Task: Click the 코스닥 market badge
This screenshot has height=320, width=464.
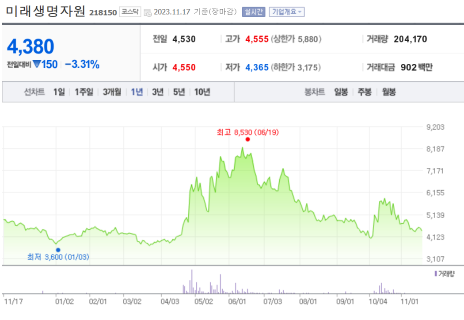Action: (130, 12)
